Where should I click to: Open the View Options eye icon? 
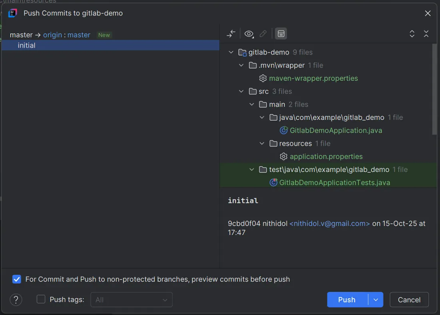coord(249,34)
